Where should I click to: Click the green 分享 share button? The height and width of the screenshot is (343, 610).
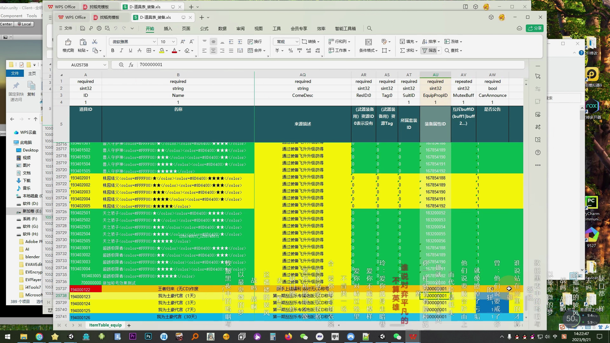pos(535,28)
